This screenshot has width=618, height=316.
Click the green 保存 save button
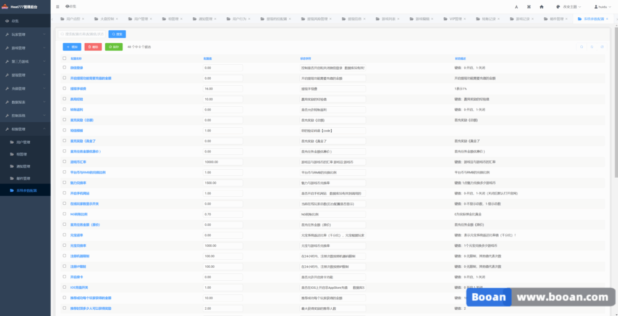(x=113, y=46)
